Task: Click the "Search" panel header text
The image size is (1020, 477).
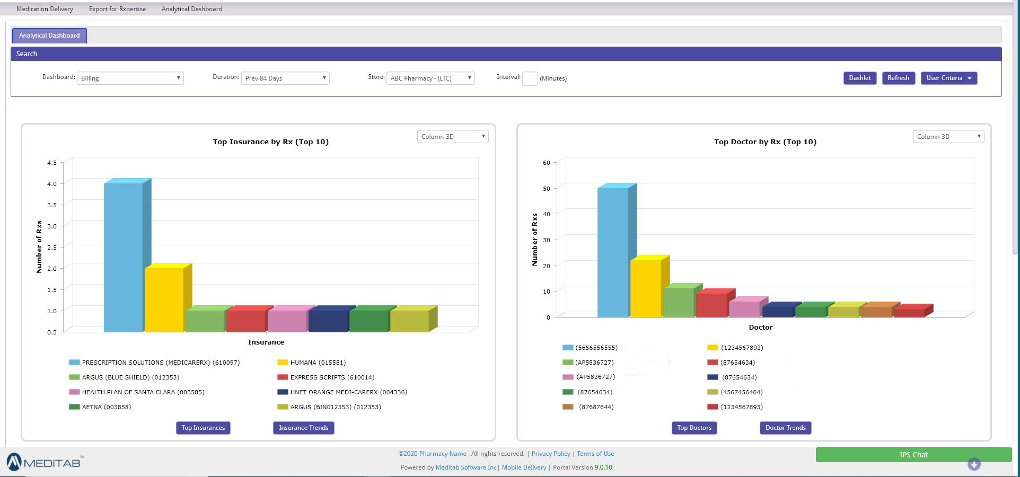Action: coord(27,54)
